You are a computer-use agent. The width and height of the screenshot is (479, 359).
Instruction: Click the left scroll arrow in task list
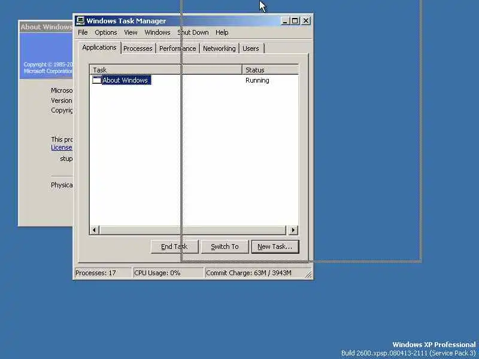[x=95, y=230]
